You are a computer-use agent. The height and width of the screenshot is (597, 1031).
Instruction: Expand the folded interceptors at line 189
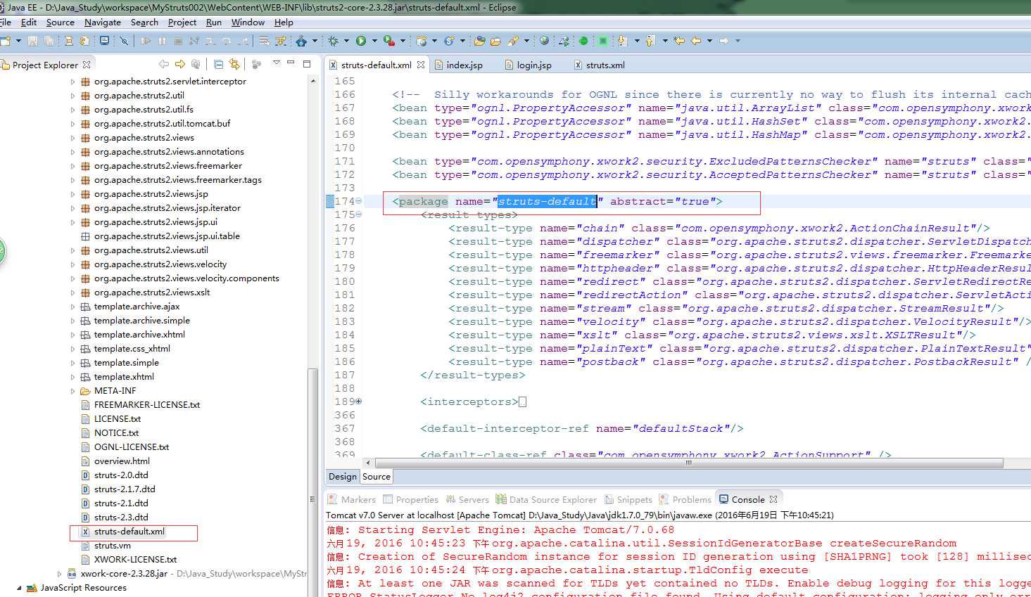pyautogui.click(x=358, y=402)
